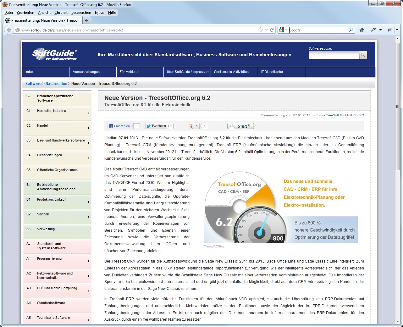Share the press release on XING
403x327 pixels.
(240, 126)
